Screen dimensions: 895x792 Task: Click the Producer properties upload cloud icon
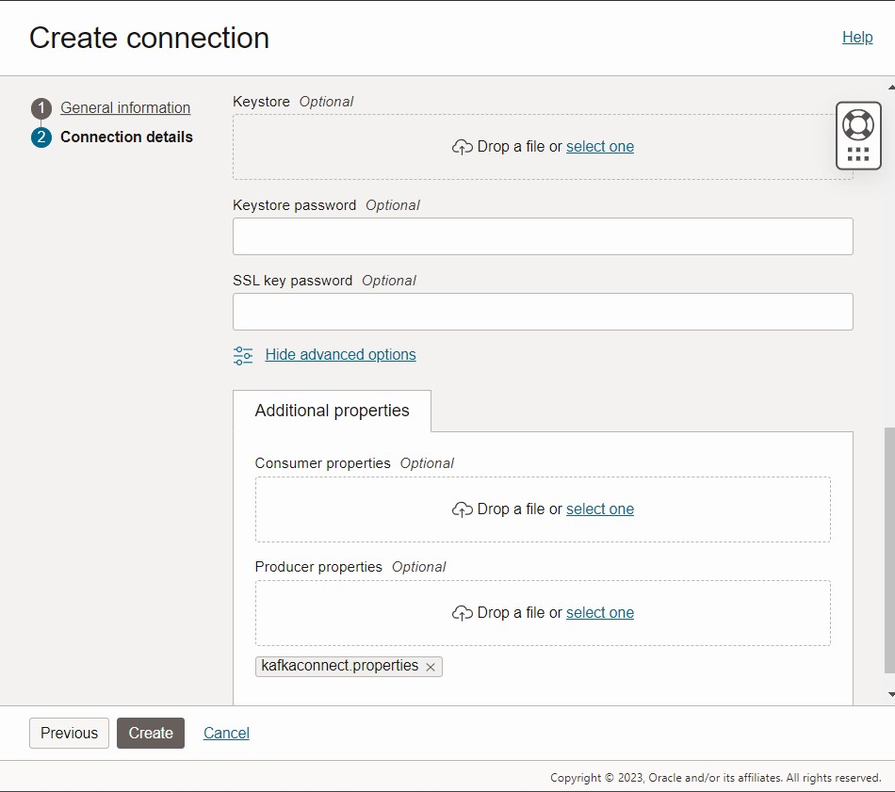tap(462, 613)
